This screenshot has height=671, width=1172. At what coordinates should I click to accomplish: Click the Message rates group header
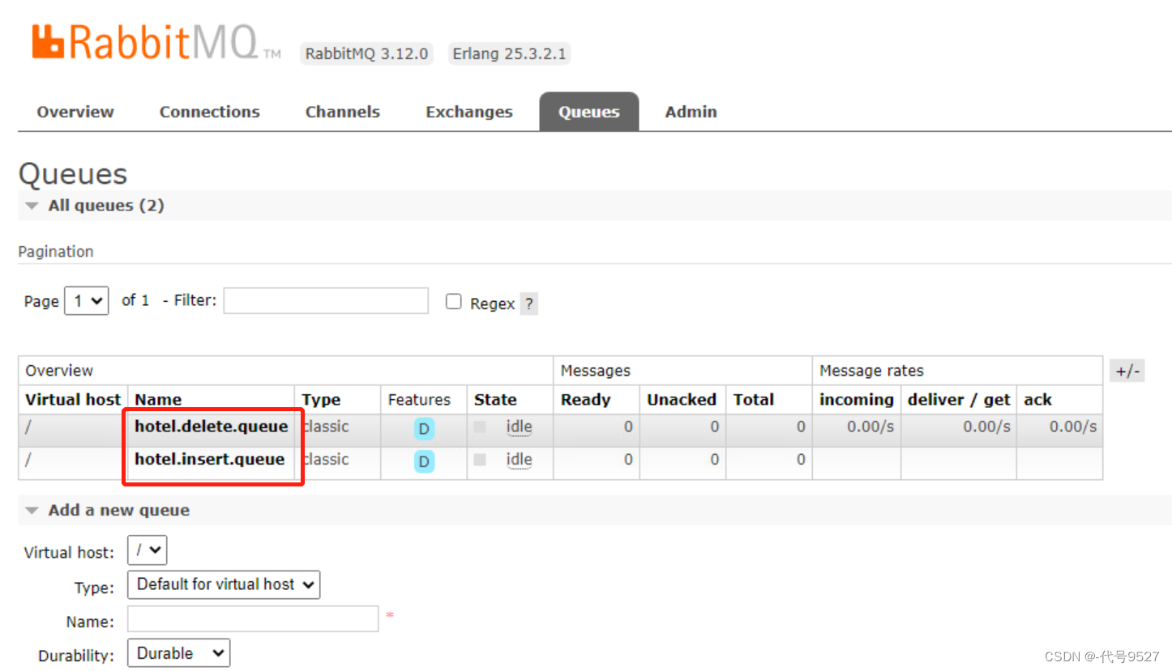(x=871, y=372)
